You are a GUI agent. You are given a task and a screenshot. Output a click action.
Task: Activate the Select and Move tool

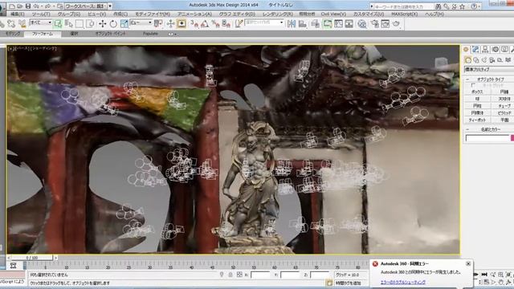103,23
